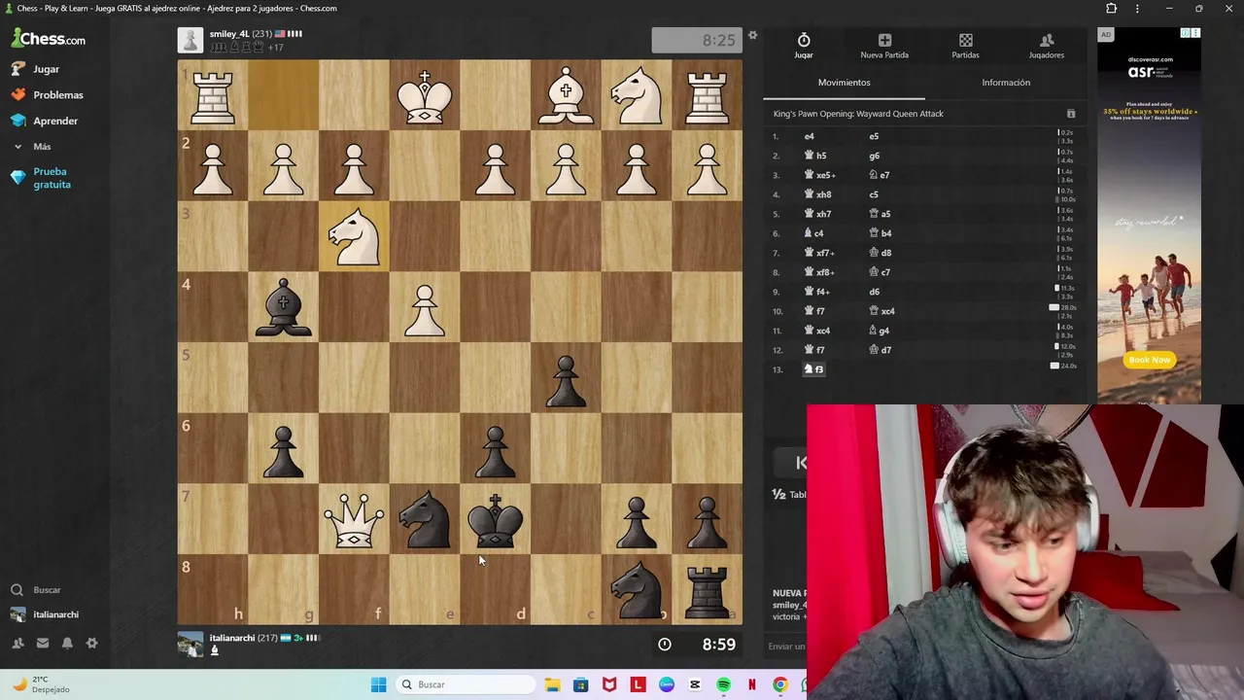Switch to the Información tab
The width and height of the screenshot is (1244, 700).
pyautogui.click(x=1006, y=83)
